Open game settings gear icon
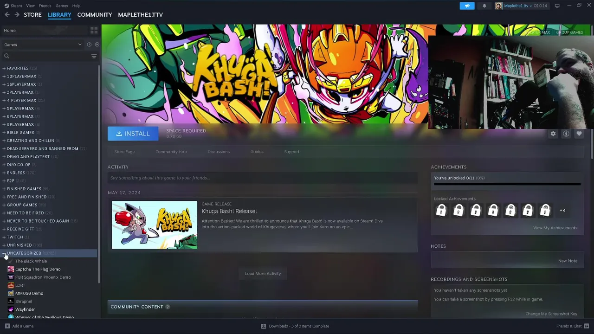 553,134
